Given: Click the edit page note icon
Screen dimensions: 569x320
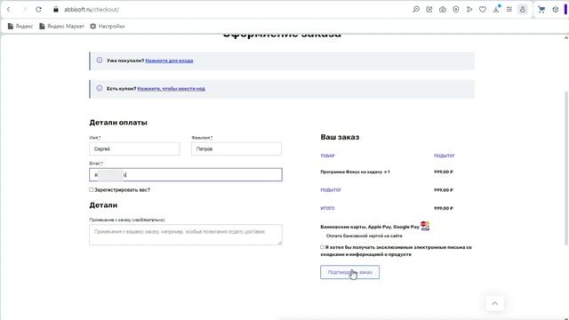Looking at the screenshot, I should 429,10.
